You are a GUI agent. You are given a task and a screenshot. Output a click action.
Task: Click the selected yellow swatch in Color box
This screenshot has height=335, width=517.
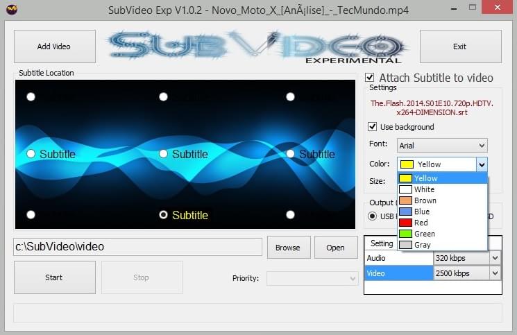point(407,164)
